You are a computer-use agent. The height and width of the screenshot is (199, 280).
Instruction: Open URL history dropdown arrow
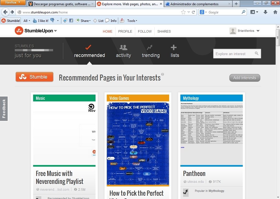pos(189,12)
